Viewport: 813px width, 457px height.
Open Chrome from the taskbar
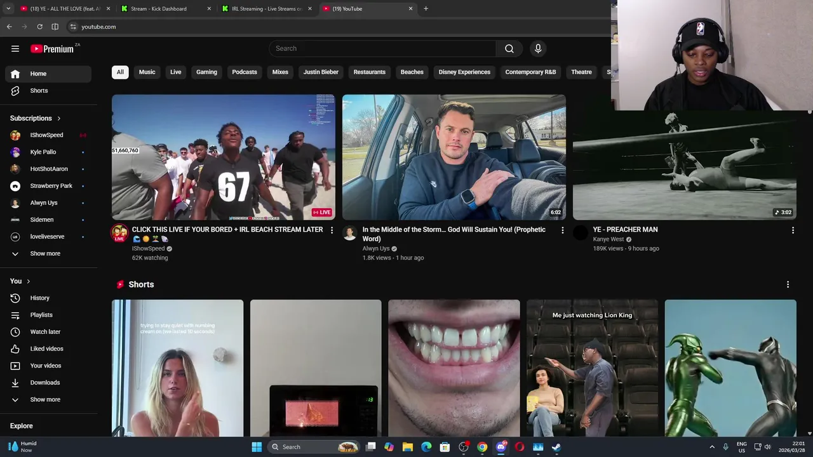[482, 447]
